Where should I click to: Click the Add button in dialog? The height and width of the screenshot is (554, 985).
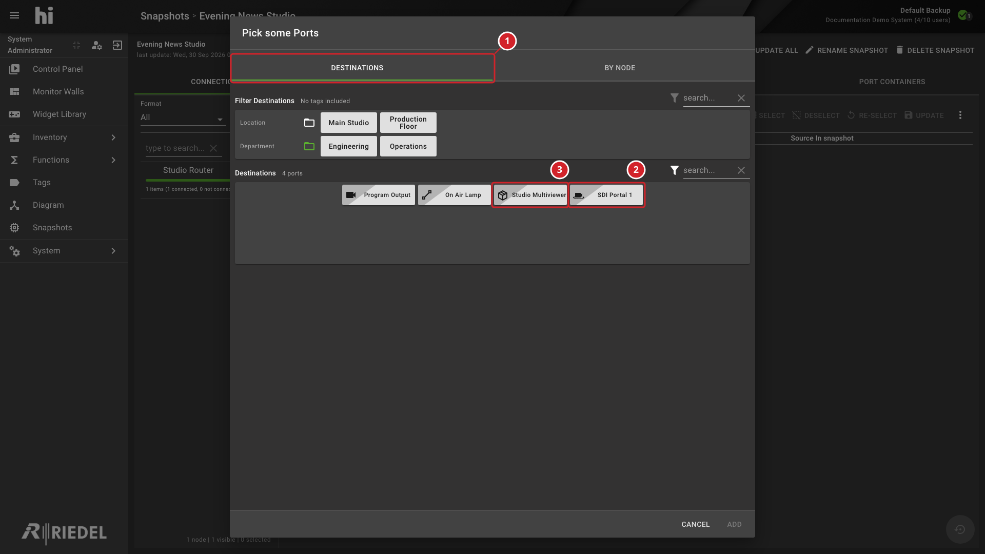pyautogui.click(x=734, y=524)
